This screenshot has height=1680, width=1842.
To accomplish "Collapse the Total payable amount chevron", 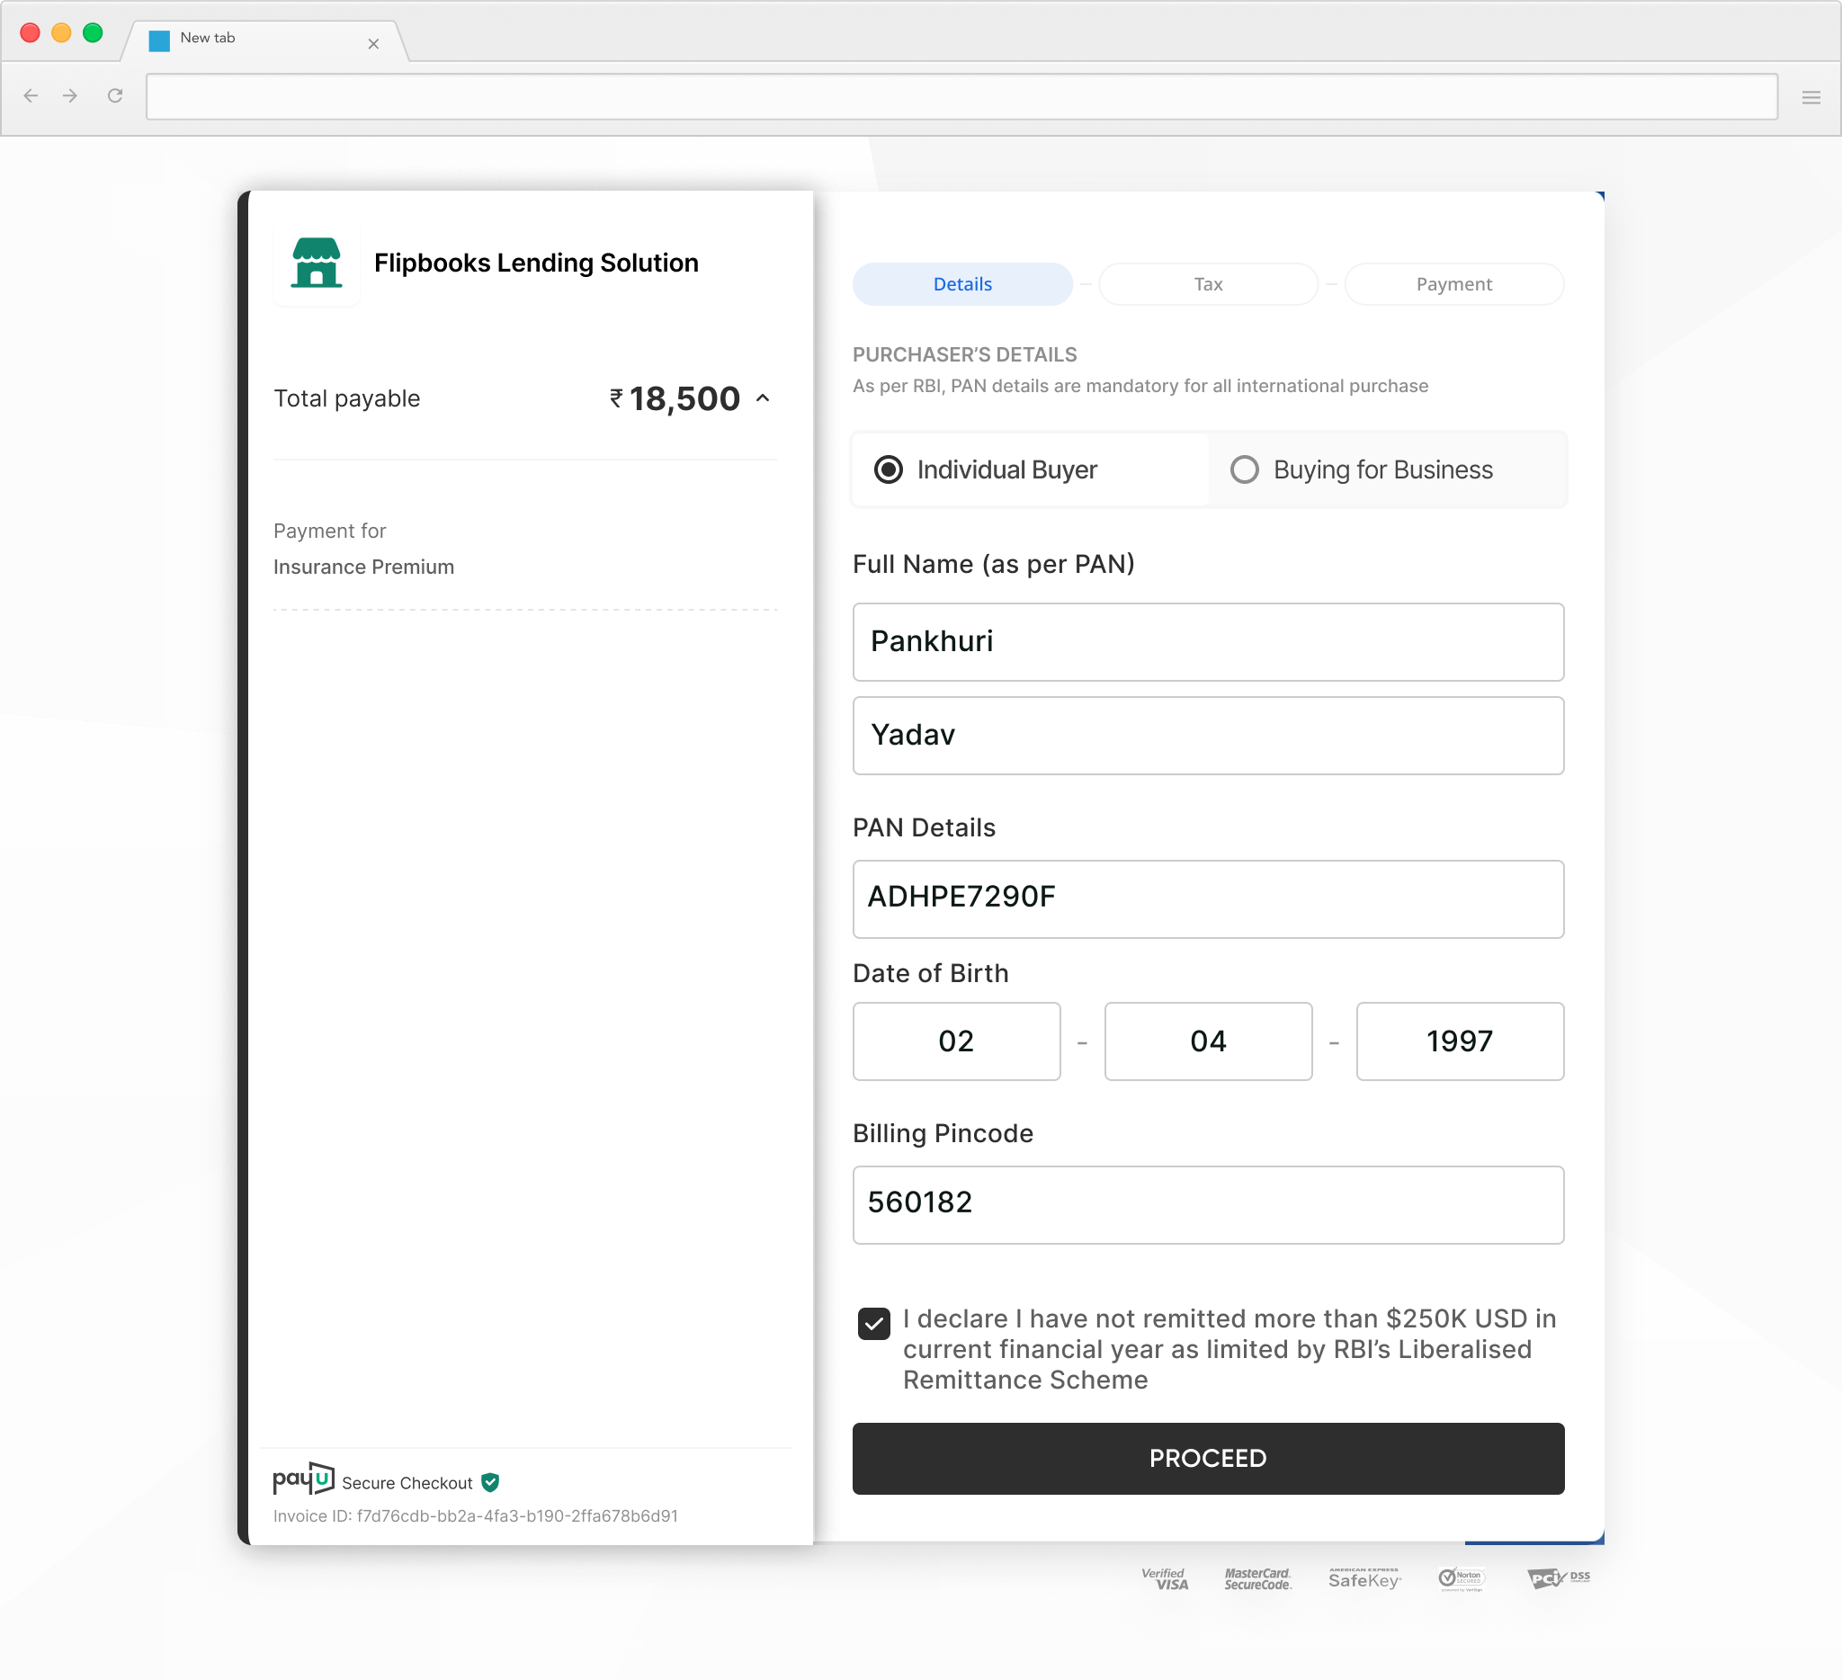I will point(763,398).
